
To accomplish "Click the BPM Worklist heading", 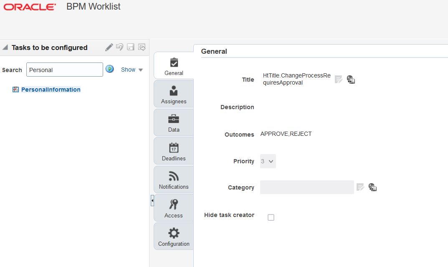I will 94,7.
